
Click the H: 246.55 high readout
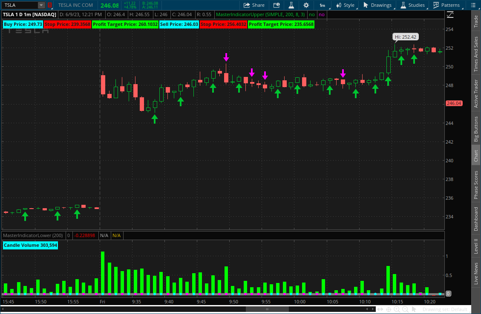click(139, 14)
